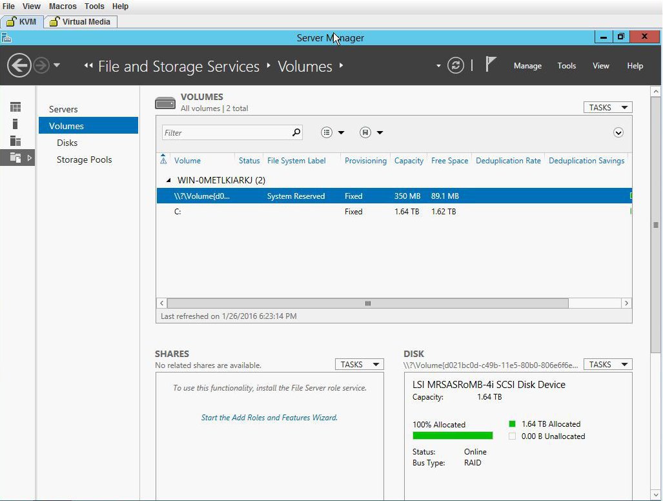Click the Dashboard sidebar icon
The image size is (663, 501).
tap(15, 107)
